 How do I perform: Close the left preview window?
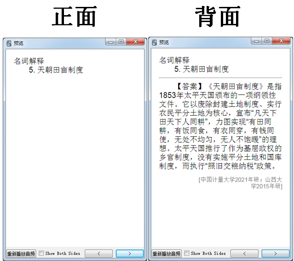(135, 42)
